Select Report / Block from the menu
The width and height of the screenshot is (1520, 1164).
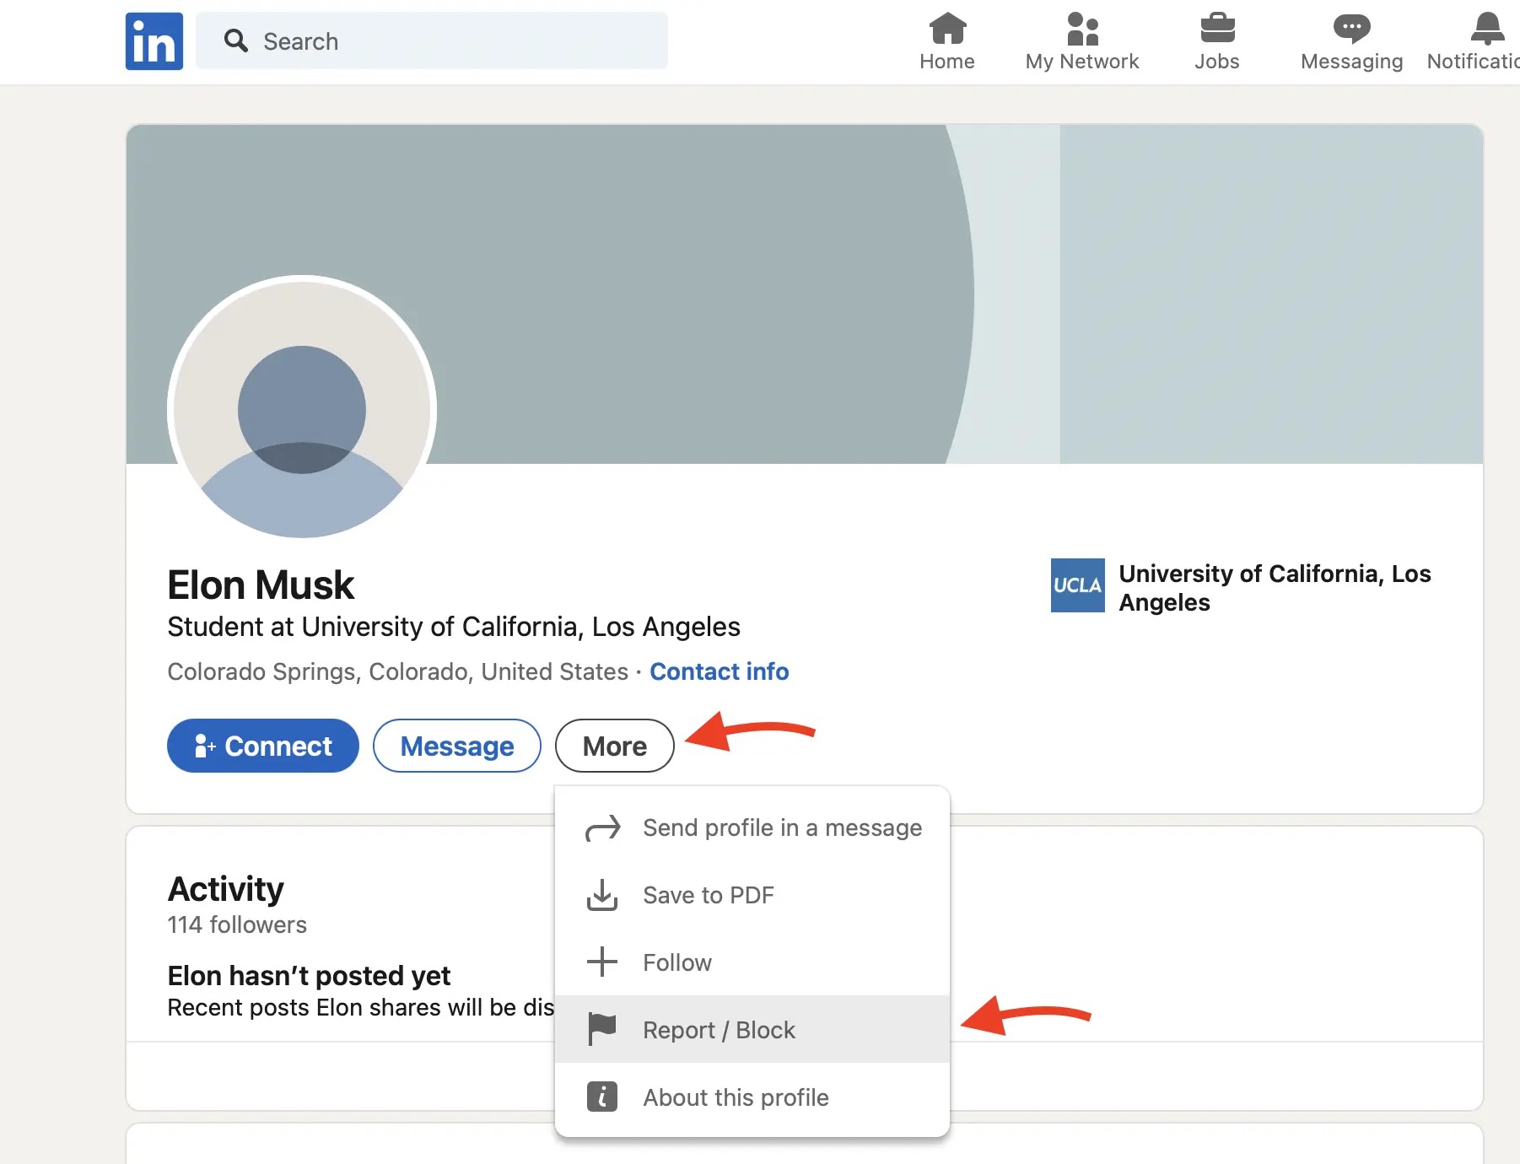tap(719, 1029)
